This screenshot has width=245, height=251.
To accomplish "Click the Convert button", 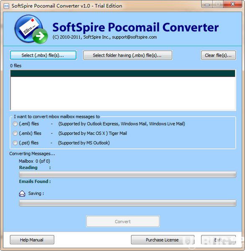I will (123, 221).
